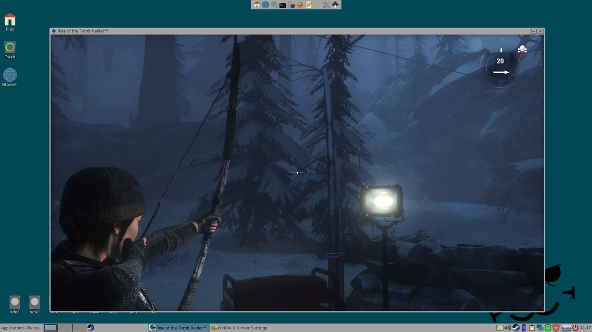Open the notepad text editor launcher
592x332 pixels.
tap(309, 5)
